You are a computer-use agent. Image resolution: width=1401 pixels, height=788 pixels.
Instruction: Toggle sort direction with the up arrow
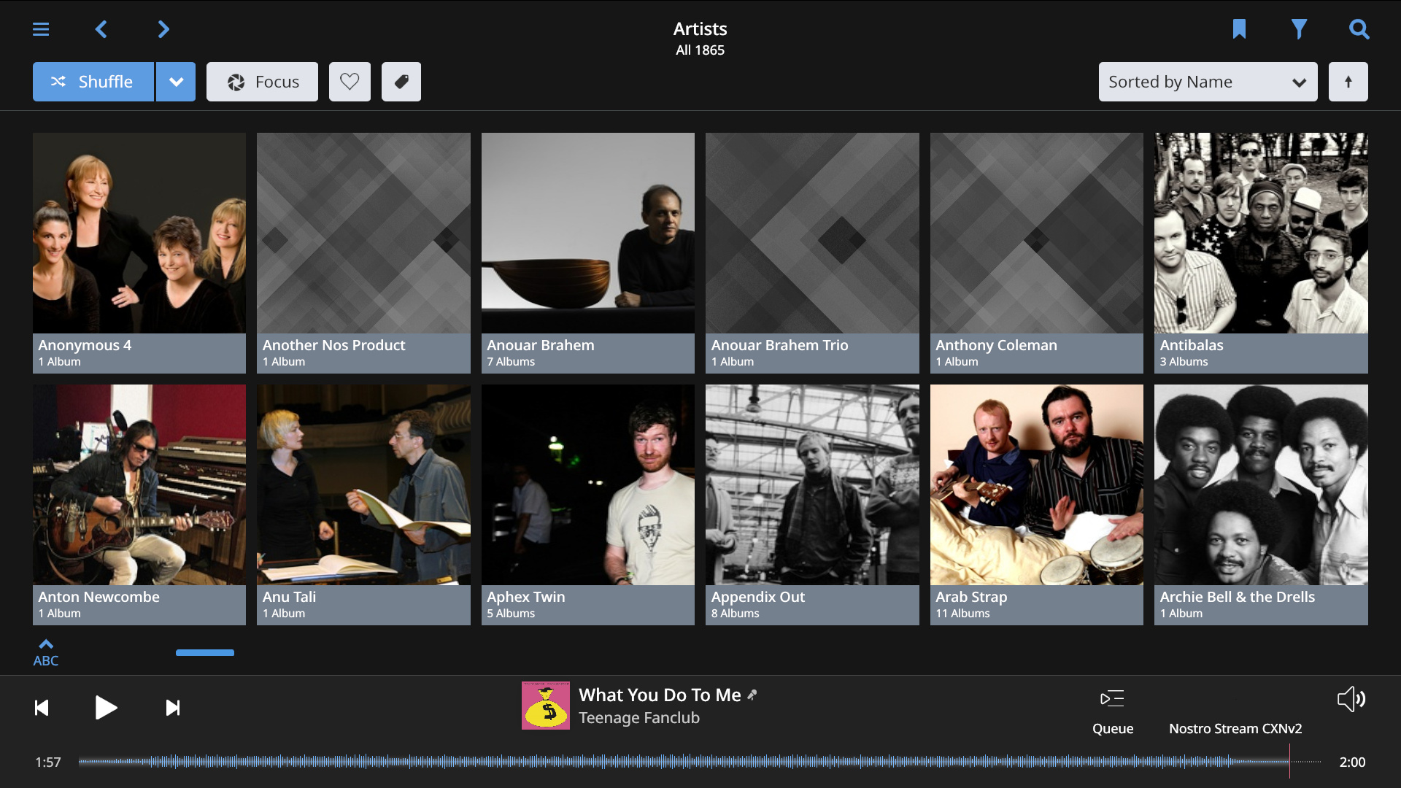1348,82
